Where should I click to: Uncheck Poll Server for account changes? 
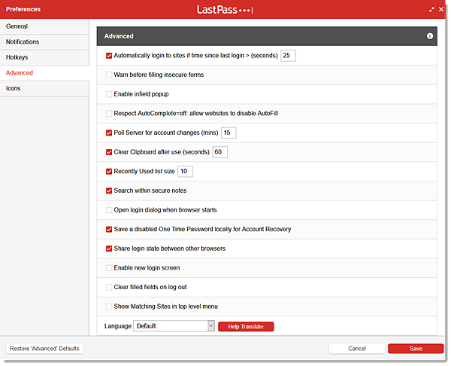click(x=109, y=133)
